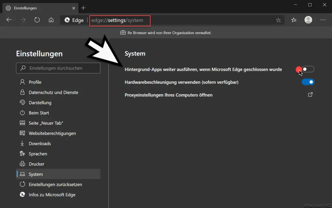
Task: Click the briefcase organization icon
Action: tap(123, 33)
